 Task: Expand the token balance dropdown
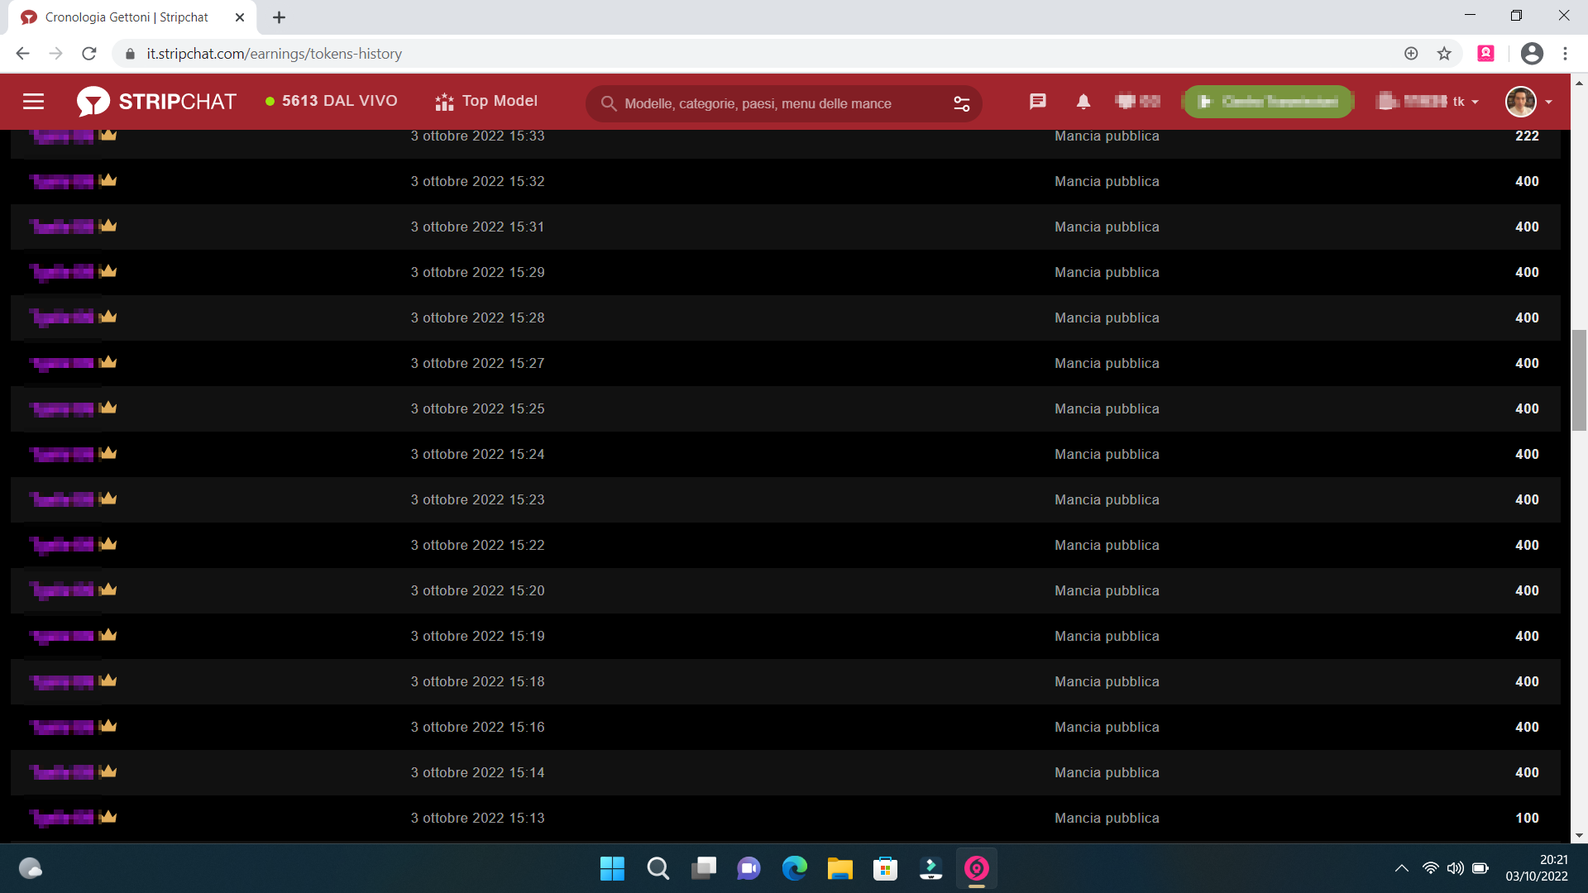(1475, 102)
